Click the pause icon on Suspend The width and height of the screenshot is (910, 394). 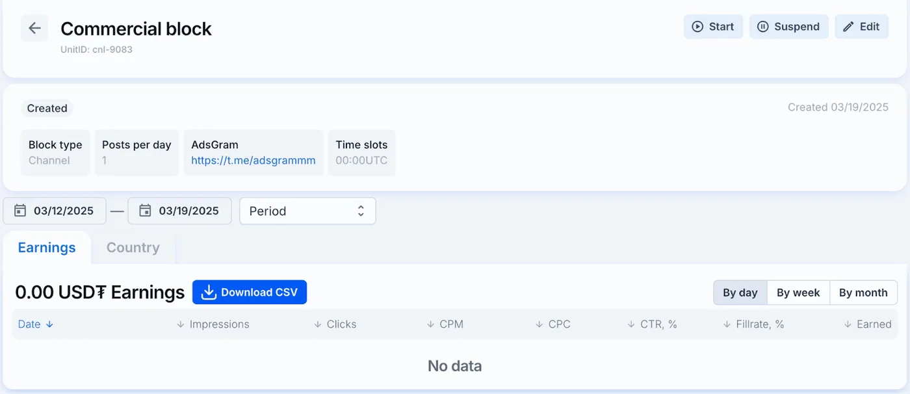(x=763, y=27)
